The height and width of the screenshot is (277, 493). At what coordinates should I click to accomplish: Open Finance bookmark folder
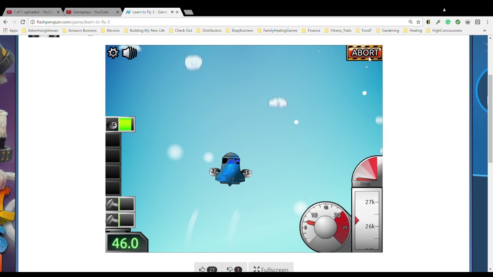pyautogui.click(x=311, y=30)
